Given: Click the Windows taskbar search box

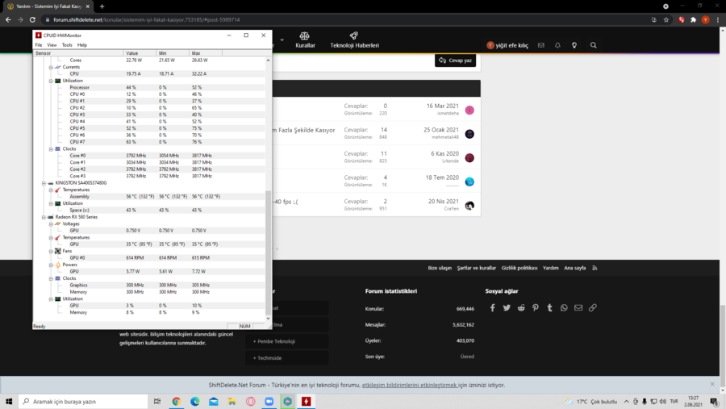Looking at the screenshot, I should pyautogui.click(x=83, y=401).
